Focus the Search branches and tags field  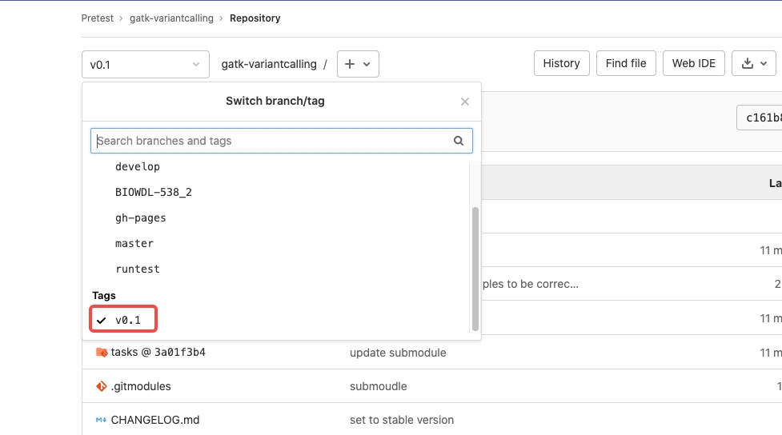[x=271, y=141]
